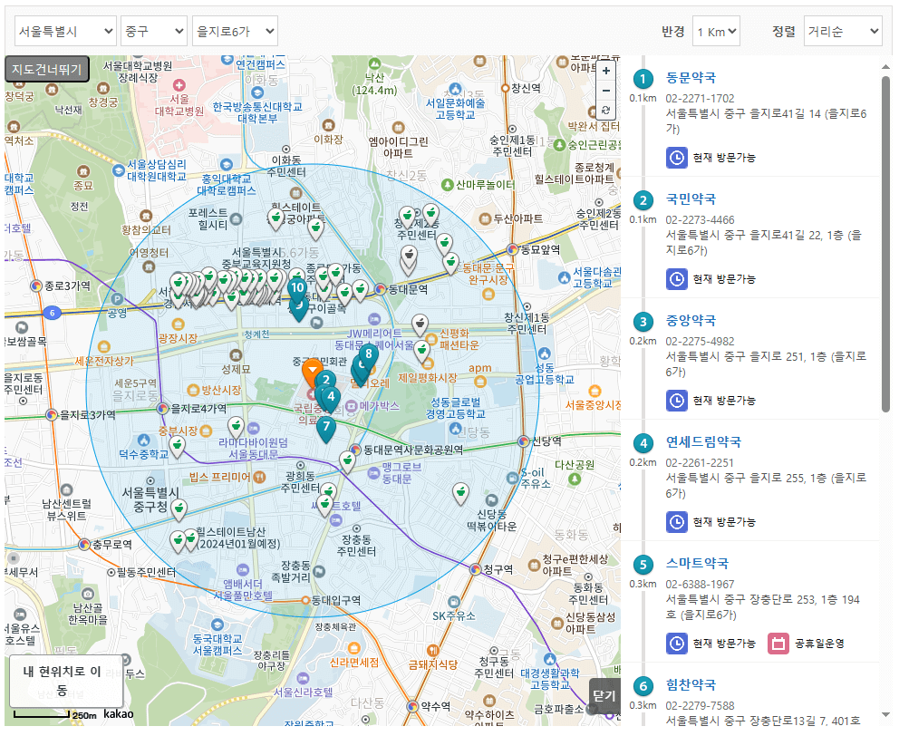This screenshot has height=736, width=899.
Task: Open 중앙약국 pharmacy link
Action: point(691,321)
